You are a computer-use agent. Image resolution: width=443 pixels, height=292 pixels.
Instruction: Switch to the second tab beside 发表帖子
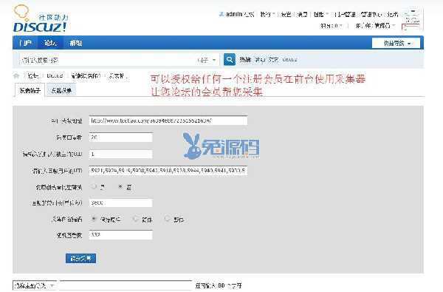pos(61,90)
